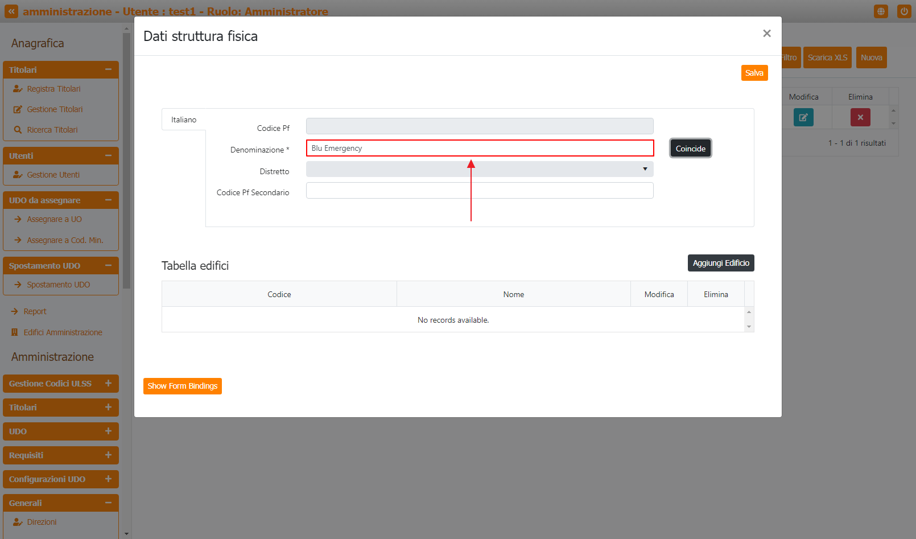916x539 pixels.
Task: Click the red delete X icon
Action: [860, 117]
